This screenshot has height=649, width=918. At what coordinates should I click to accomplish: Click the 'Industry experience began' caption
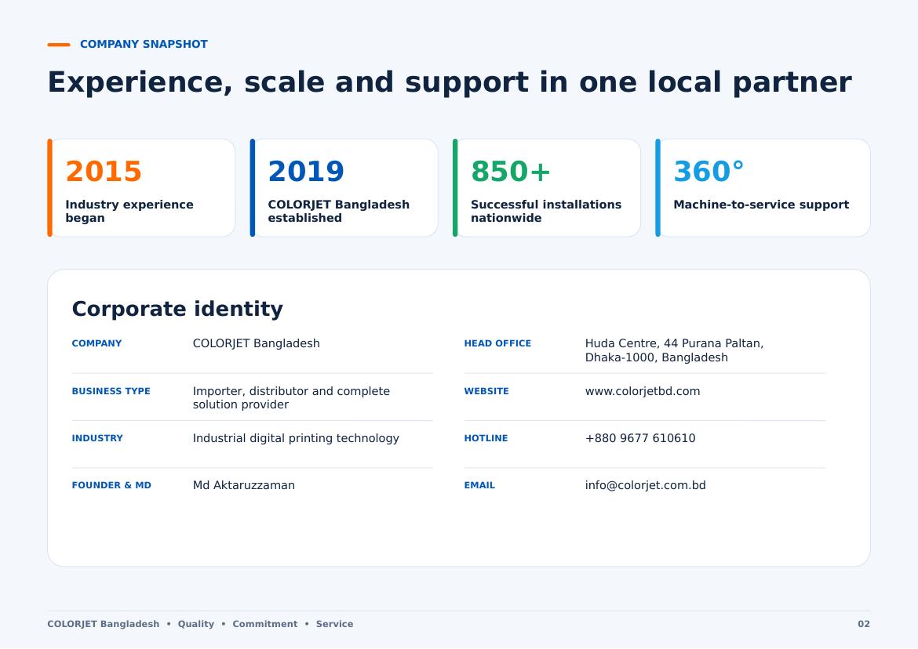coord(129,211)
